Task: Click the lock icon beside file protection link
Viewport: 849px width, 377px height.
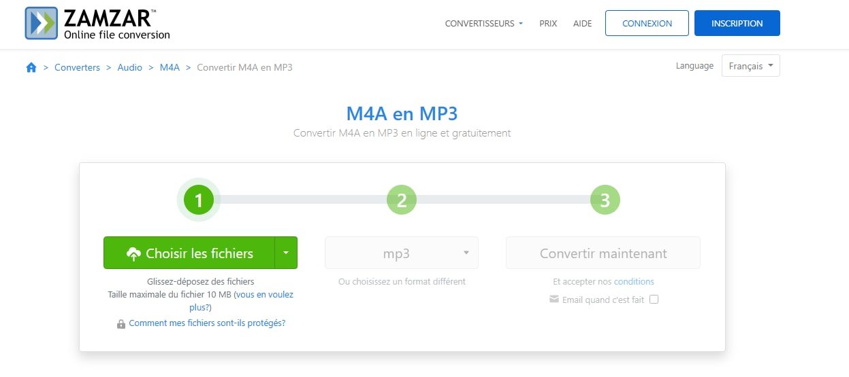Action: click(121, 324)
